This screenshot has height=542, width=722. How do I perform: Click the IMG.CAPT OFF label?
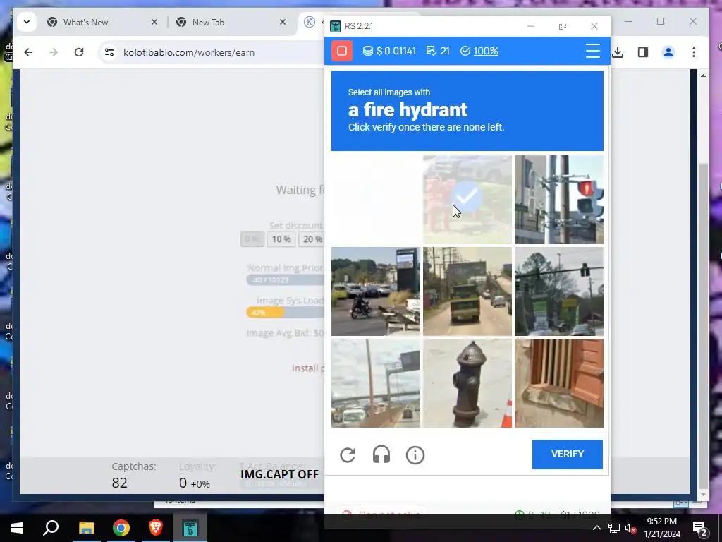click(x=279, y=474)
